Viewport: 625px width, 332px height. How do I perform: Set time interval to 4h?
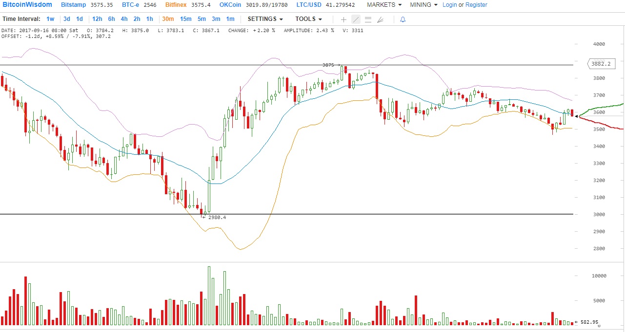click(124, 19)
